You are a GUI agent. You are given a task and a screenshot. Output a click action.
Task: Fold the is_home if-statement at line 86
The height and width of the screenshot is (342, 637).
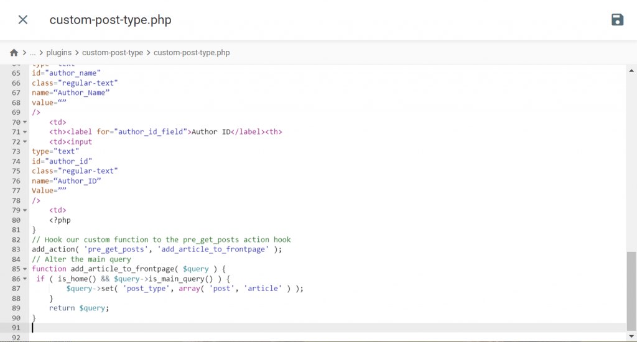[x=25, y=279]
